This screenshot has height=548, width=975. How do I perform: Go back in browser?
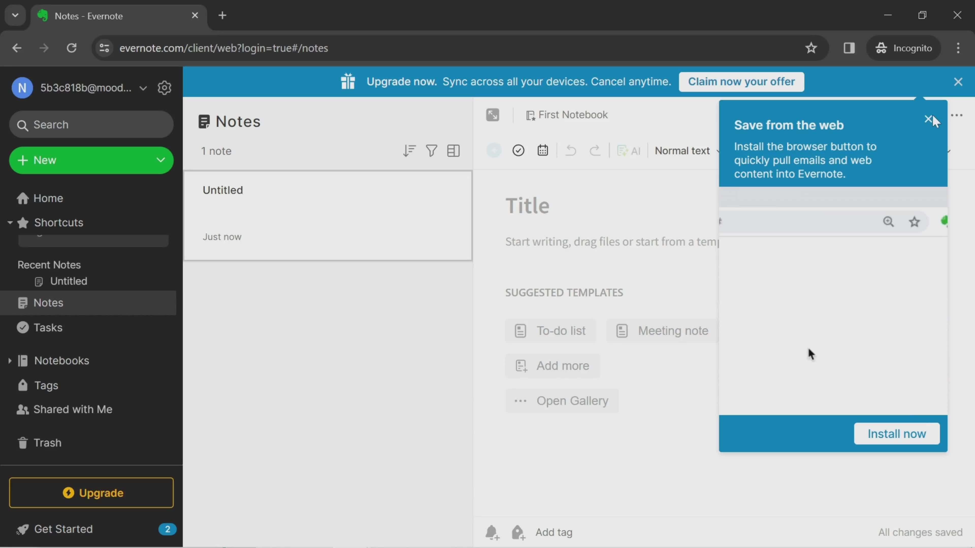click(x=17, y=48)
